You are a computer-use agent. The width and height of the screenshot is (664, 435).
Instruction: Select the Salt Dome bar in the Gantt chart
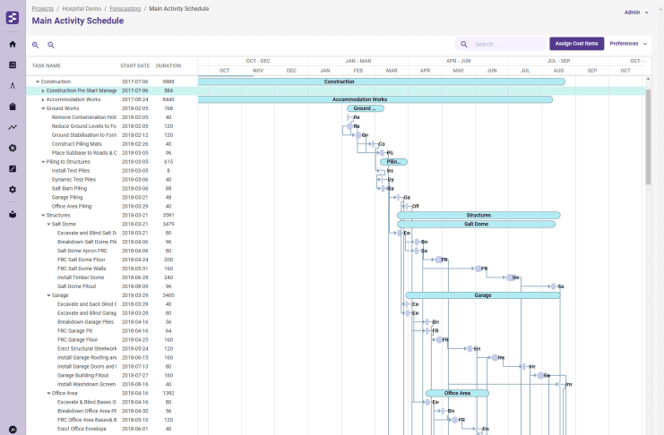point(476,224)
